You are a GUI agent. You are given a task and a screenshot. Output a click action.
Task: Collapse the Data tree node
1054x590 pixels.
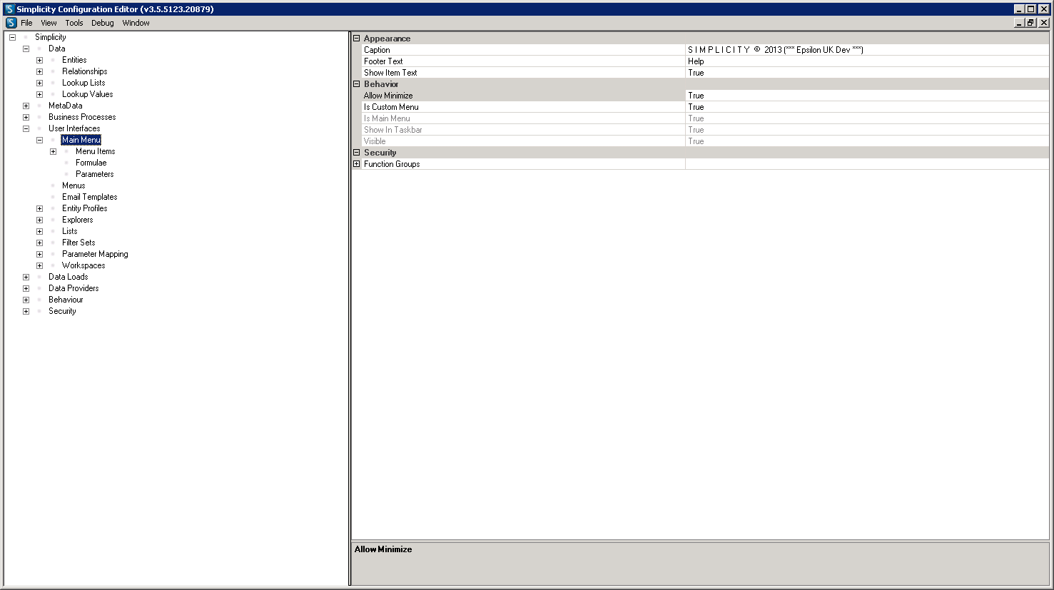coord(26,49)
